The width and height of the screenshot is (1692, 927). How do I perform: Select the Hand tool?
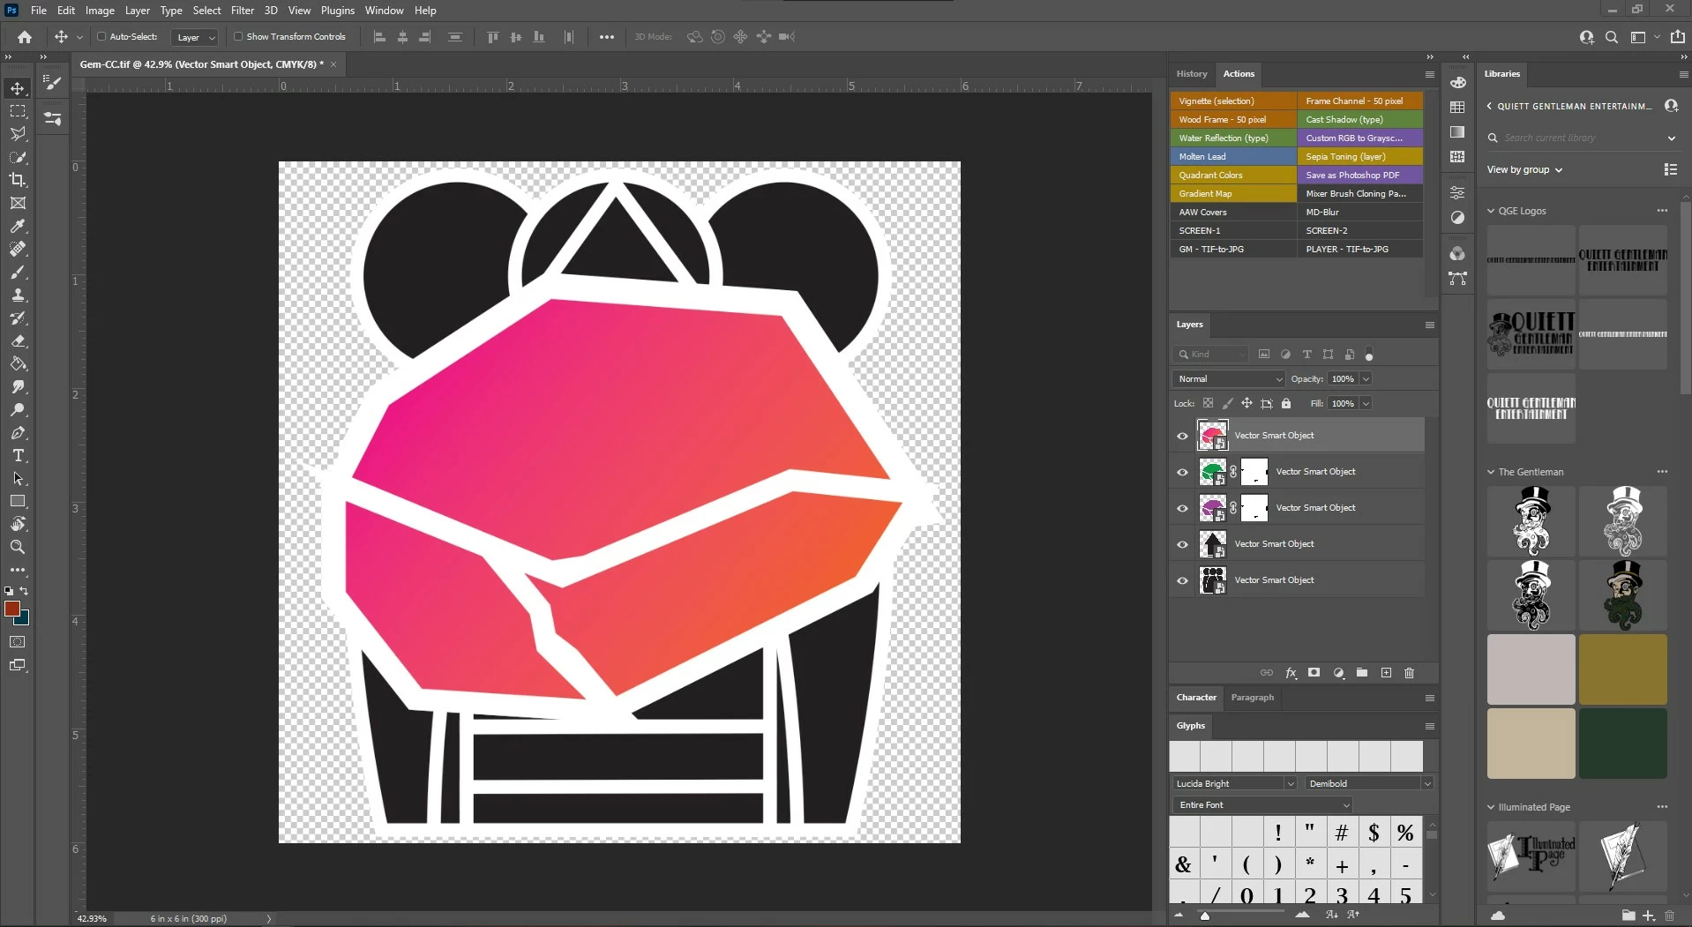[18, 524]
